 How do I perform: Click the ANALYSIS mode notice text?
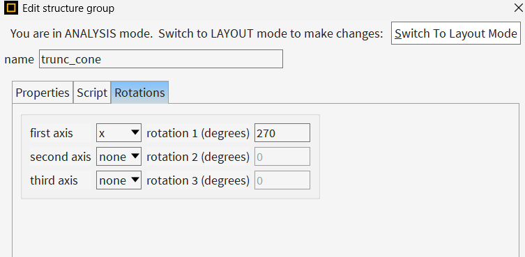pos(197,33)
